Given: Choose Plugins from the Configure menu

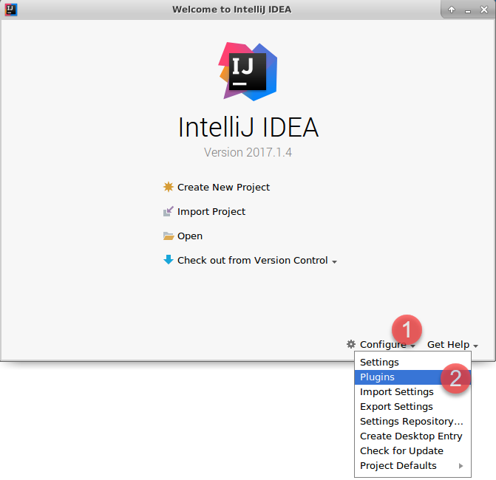Looking at the screenshot, I should (412, 377).
